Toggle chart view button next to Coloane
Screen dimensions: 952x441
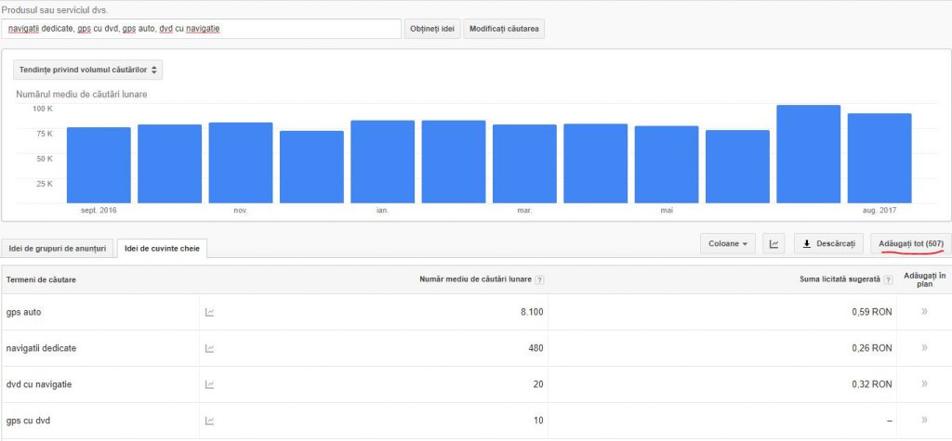(x=773, y=244)
